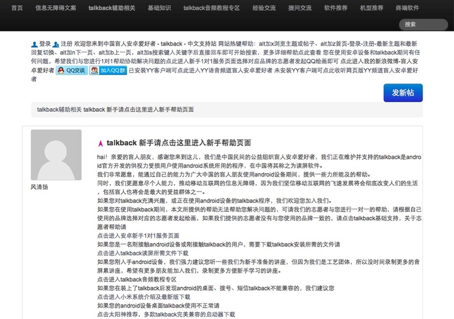
Task: Click the join QQ group icon
Action: pyautogui.click(x=95, y=71)
